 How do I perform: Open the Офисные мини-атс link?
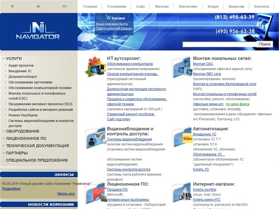pos(208,104)
